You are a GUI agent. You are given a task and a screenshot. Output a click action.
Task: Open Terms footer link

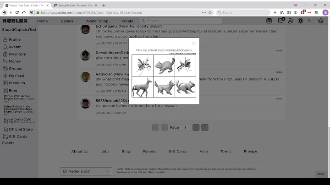[226, 152]
